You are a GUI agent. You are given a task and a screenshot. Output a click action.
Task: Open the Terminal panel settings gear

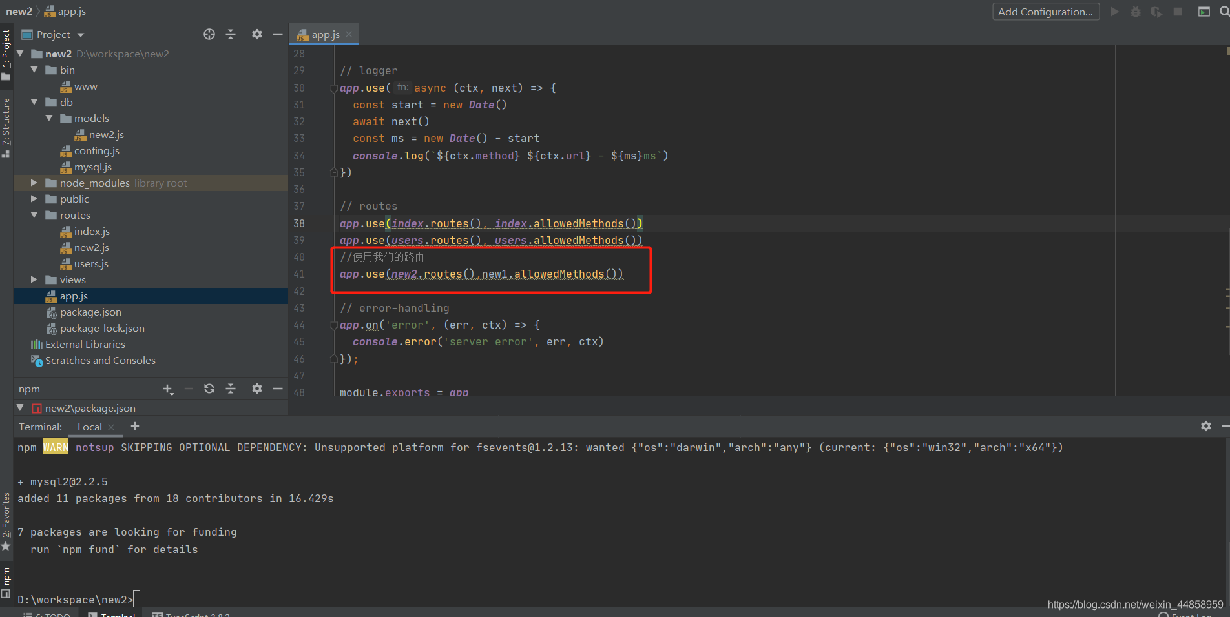tap(1205, 426)
